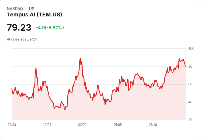Click the At close 2025/9/24 text

coord(22,39)
